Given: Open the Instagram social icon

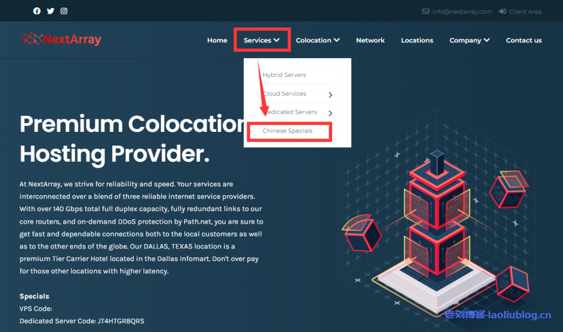Looking at the screenshot, I should click(64, 11).
